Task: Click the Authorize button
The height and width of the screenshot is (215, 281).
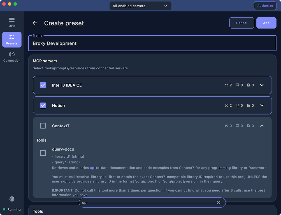Action: [x=265, y=6]
